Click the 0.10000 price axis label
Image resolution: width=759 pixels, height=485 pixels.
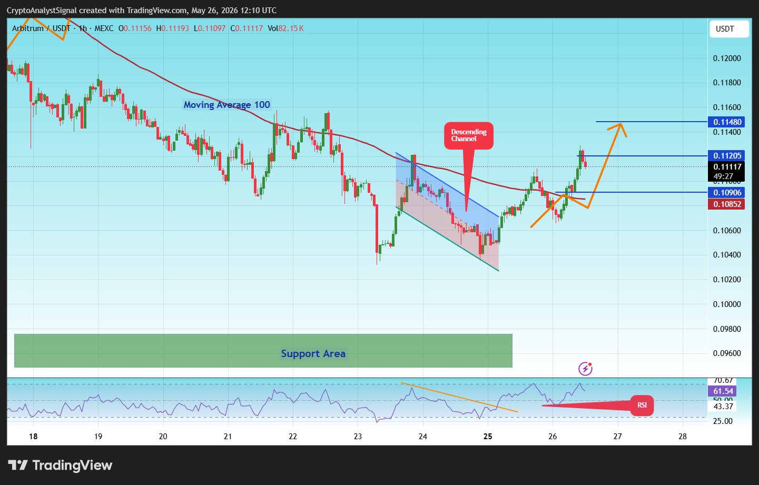[727, 304]
